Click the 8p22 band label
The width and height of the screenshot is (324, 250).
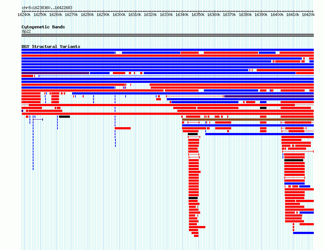coord(26,31)
